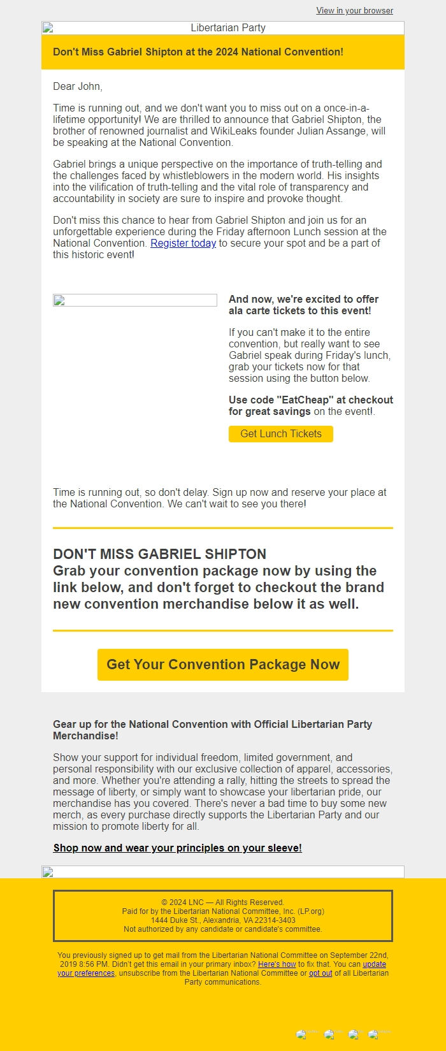This screenshot has width=446, height=1051.
Task: Open the 'Shop now and wear your principles' link
Action: click(x=177, y=848)
